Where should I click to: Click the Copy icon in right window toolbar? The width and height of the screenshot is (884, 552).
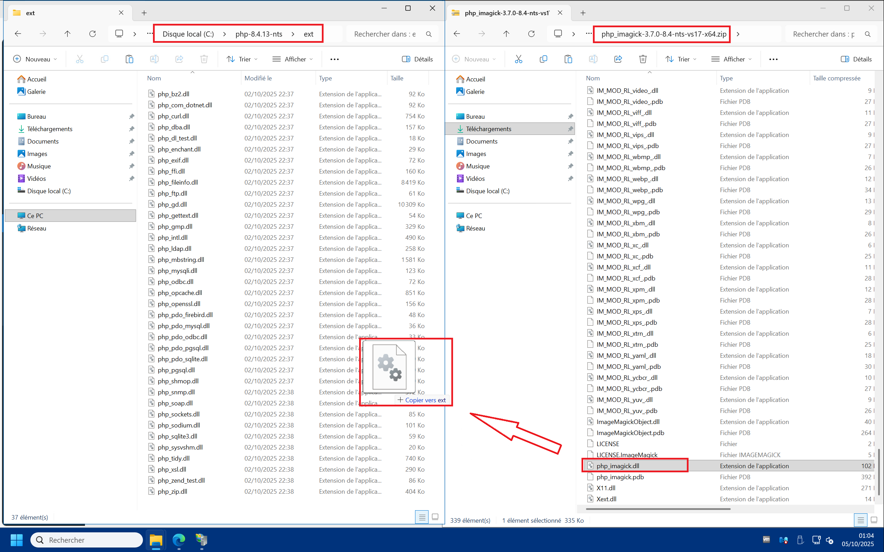tap(543, 59)
